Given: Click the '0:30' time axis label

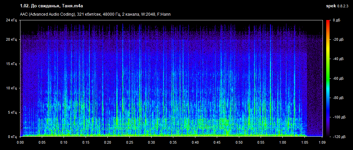Looking at the screenshot, I should click(152, 142).
